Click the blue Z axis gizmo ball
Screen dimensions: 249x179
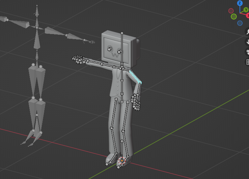click(240, 3)
